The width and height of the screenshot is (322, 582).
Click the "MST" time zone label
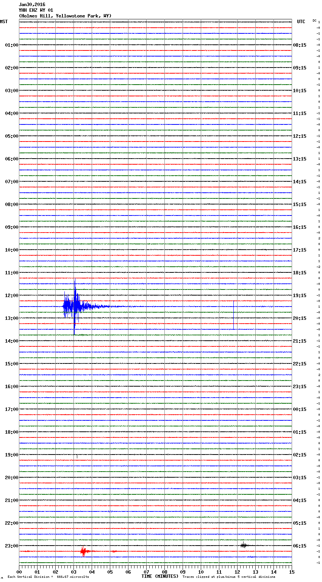tap(4, 22)
